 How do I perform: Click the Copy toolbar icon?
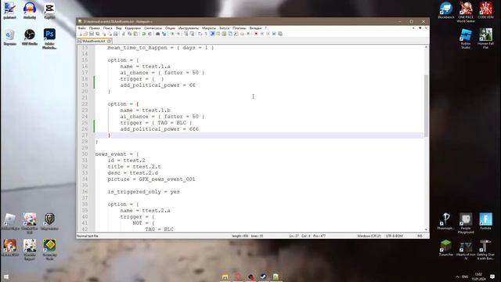[x=130, y=34]
